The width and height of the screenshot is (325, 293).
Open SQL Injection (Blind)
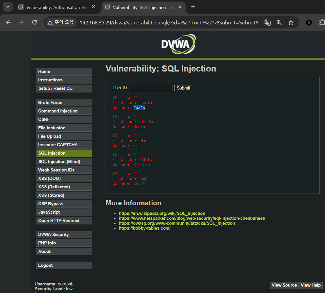[64, 162]
